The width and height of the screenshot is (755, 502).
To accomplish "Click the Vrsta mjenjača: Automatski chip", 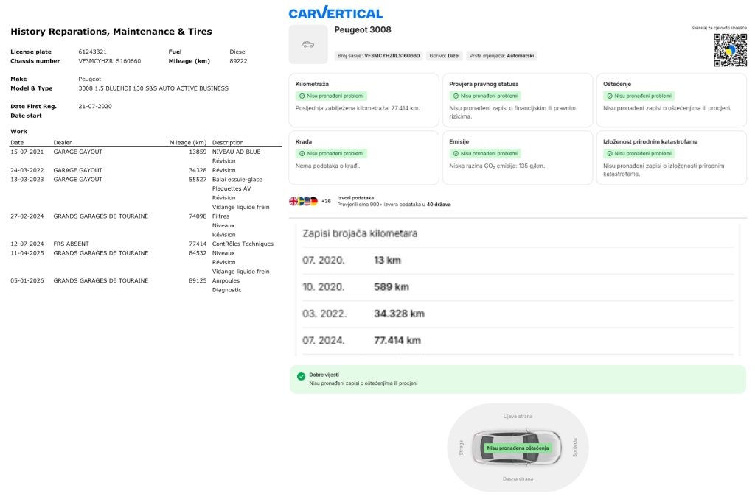I will tap(501, 55).
